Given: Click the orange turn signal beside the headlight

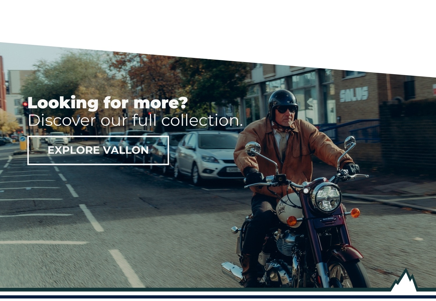Looking at the screenshot, I should 355,213.
